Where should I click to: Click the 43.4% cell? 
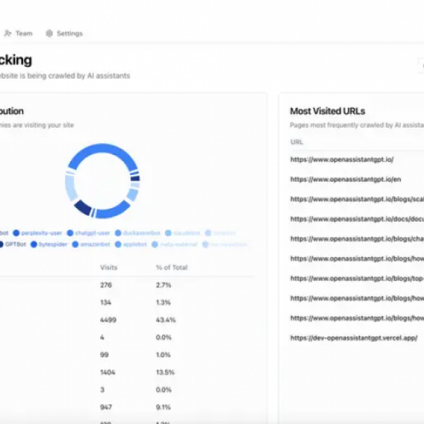(x=166, y=320)
